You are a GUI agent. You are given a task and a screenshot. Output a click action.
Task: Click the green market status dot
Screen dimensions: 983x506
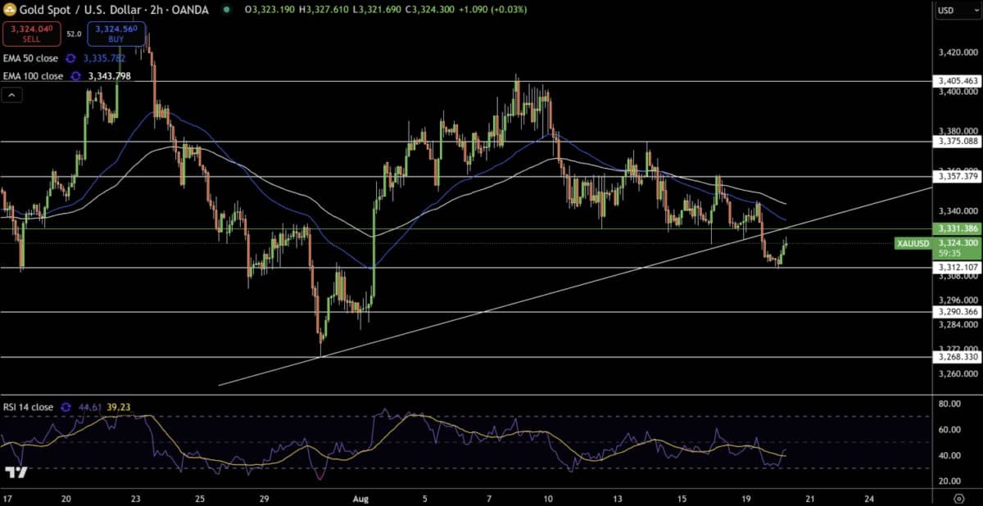(226, 11)
